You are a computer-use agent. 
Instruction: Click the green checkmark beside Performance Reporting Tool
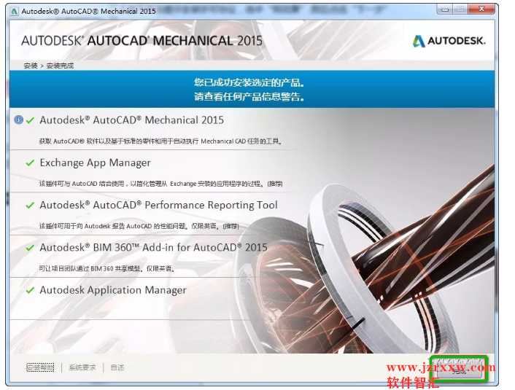30,205
